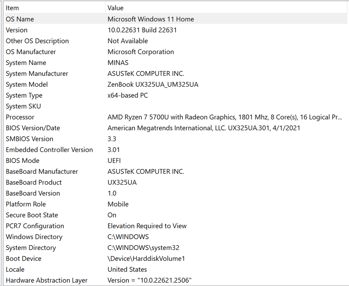Screen dimensions: 349x286
Task: Select the PCR7 Configuration row
Action: point(35,226)
